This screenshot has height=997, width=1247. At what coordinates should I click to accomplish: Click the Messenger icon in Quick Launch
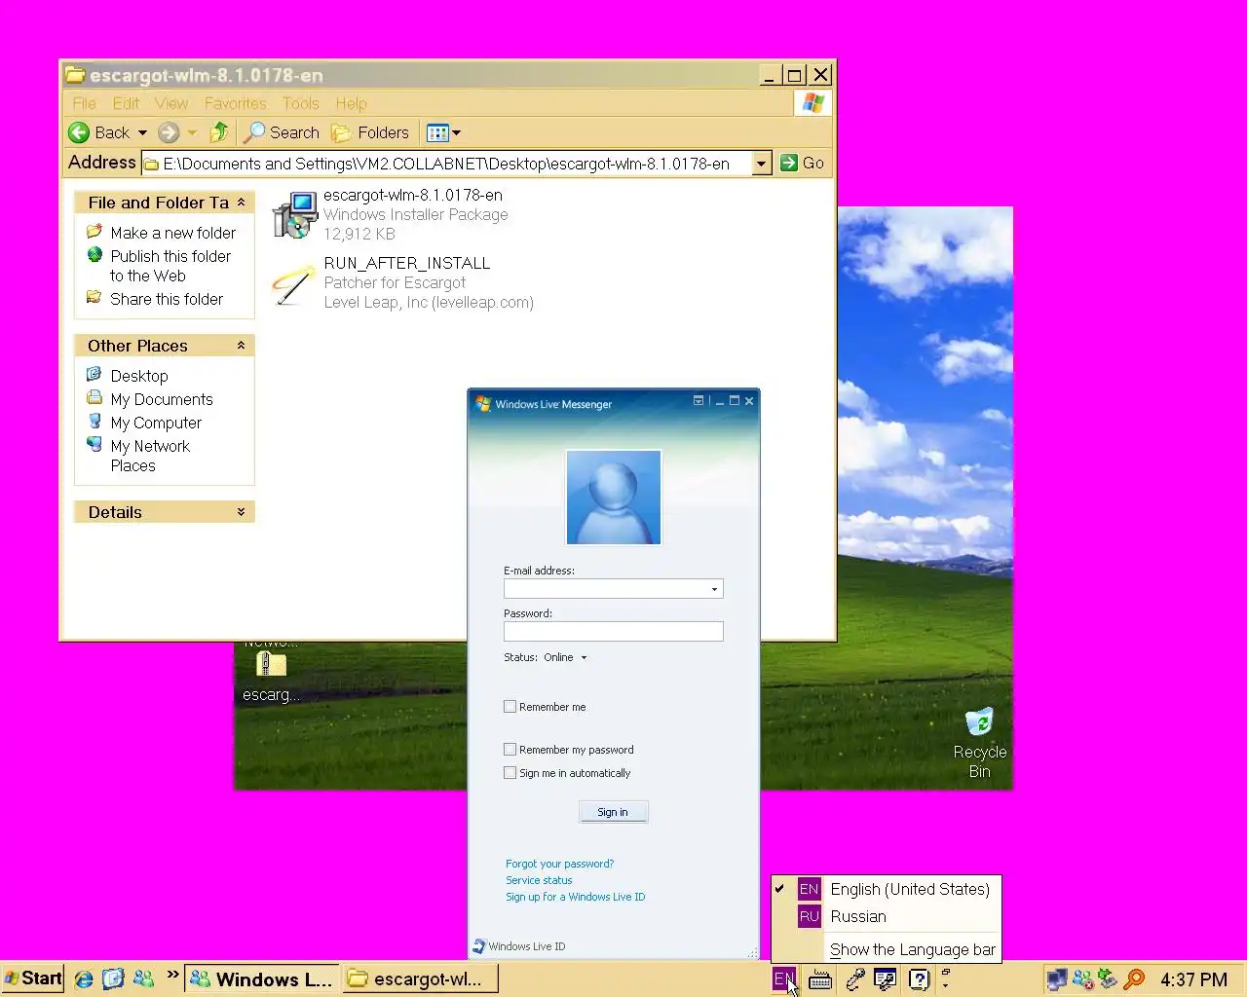coord(143,979)
